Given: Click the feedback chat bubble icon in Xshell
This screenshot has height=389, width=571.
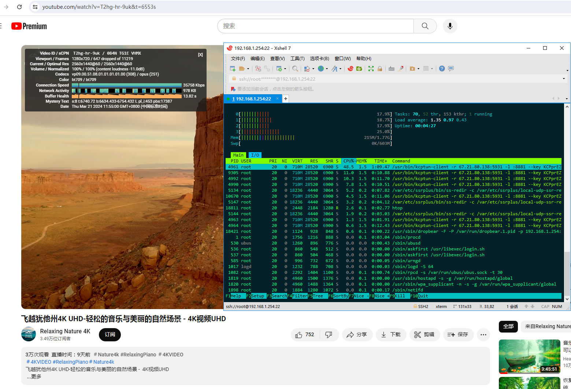Looking at the screenshot, I should pos(451,69).
